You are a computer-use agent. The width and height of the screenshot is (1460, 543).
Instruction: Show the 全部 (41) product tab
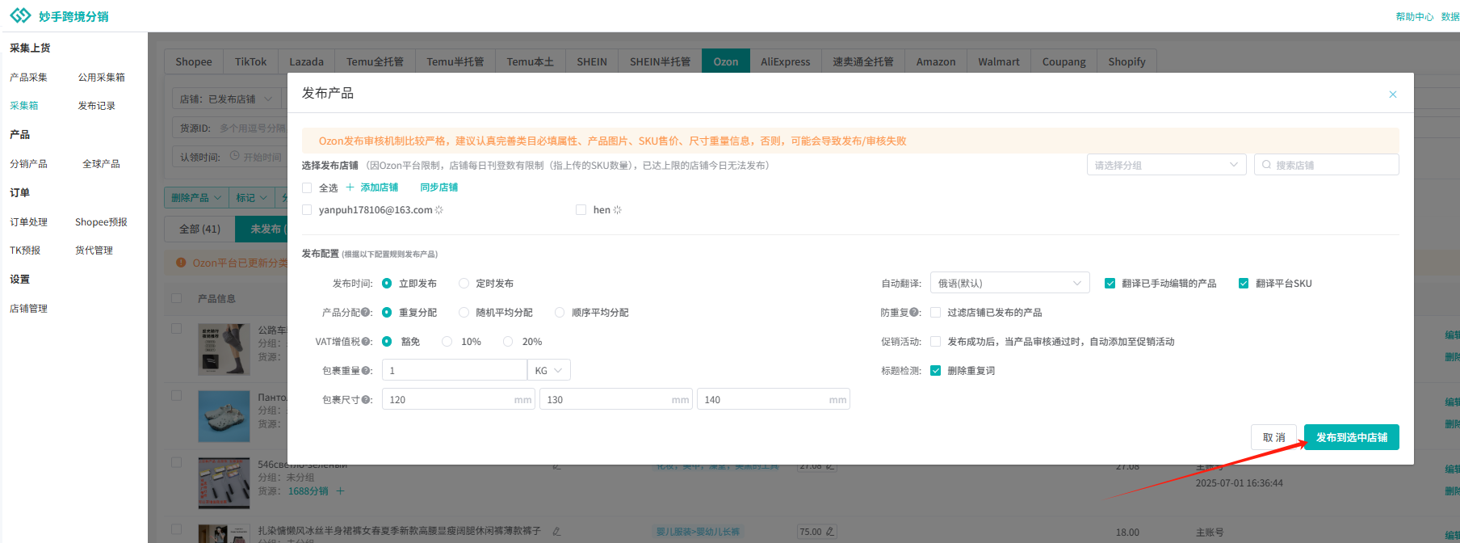coord(199,229)
